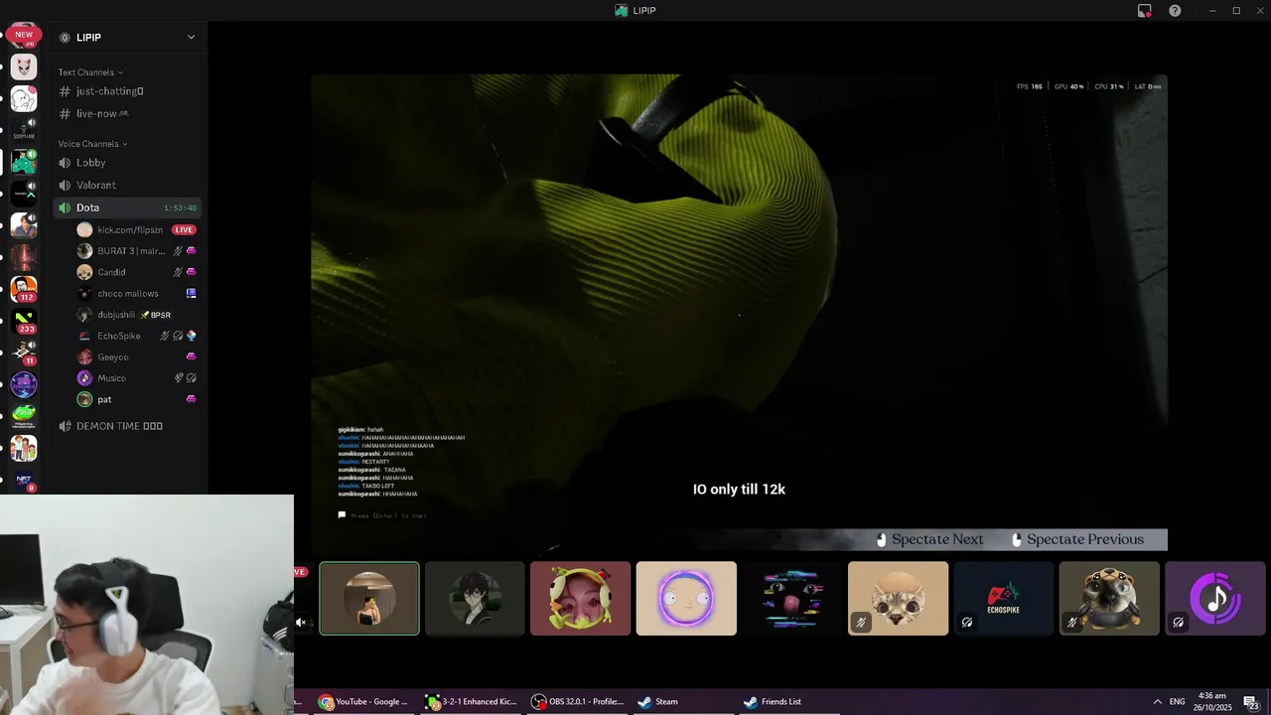The image size is (1271, 715).
Task: Select the purple ring face avatar tile
Action: (686, 599)
